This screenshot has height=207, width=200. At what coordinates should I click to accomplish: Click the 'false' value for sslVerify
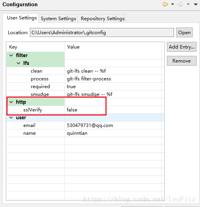[72, 110]
